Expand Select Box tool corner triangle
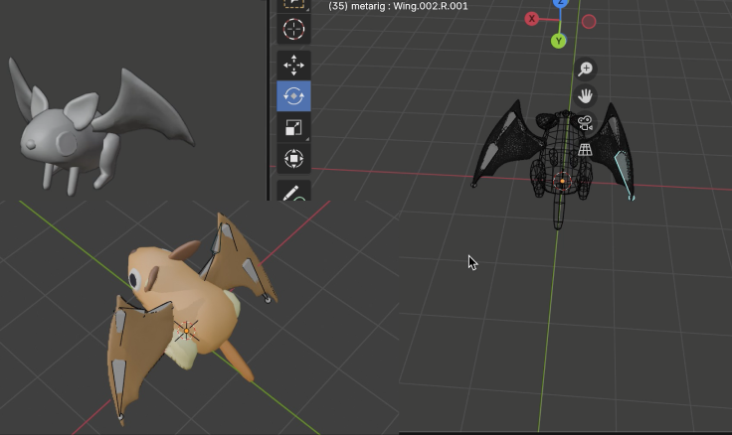The height and width of the screenshot is (435, 732). [307, 9]
